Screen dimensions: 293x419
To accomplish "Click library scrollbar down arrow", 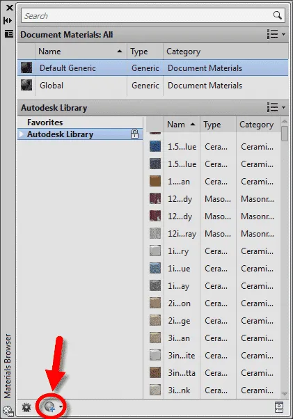I will (x=285, y=394).
